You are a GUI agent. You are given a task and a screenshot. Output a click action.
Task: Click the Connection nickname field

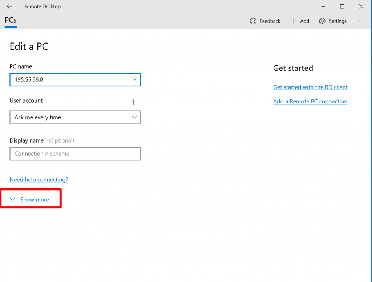[73, 154]
